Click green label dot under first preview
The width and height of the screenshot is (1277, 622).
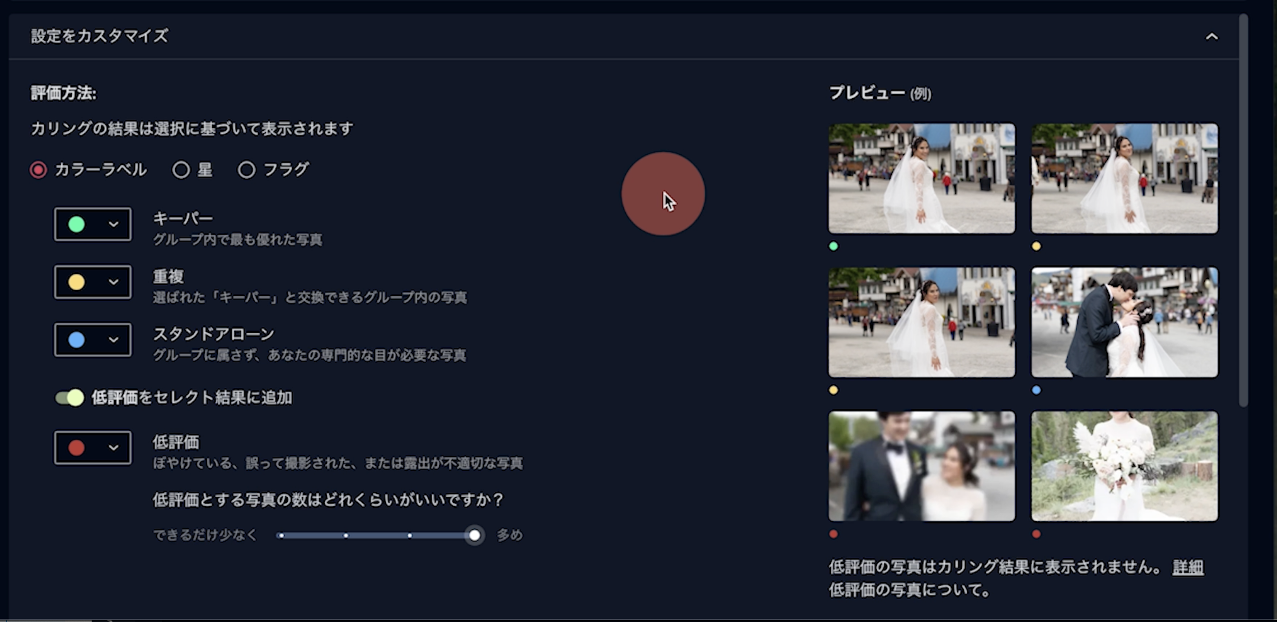834,246
